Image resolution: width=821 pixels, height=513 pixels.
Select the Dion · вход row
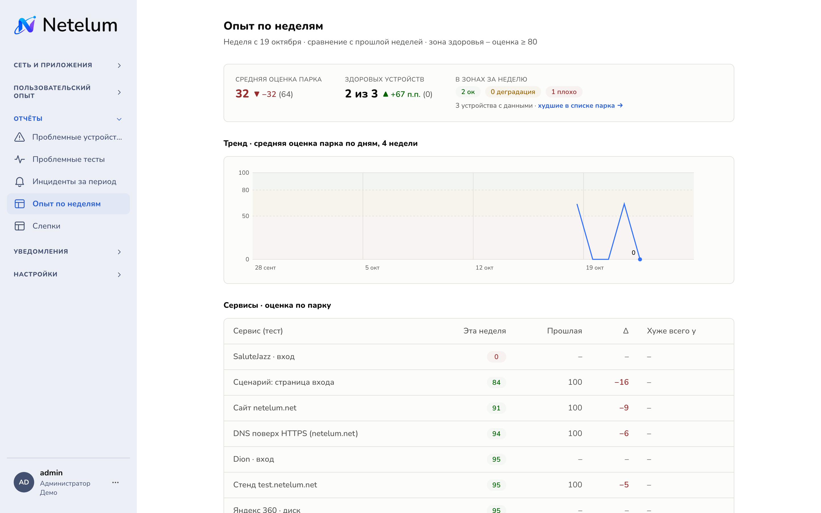coord(479,459)
